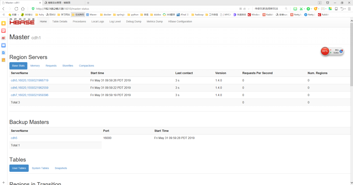This screenshot has height=185, width=353.
Task: Open Log Level in navbar
Action: tap(115, 21)
